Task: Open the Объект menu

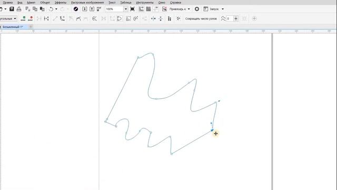Action: (x=45, y=3)
